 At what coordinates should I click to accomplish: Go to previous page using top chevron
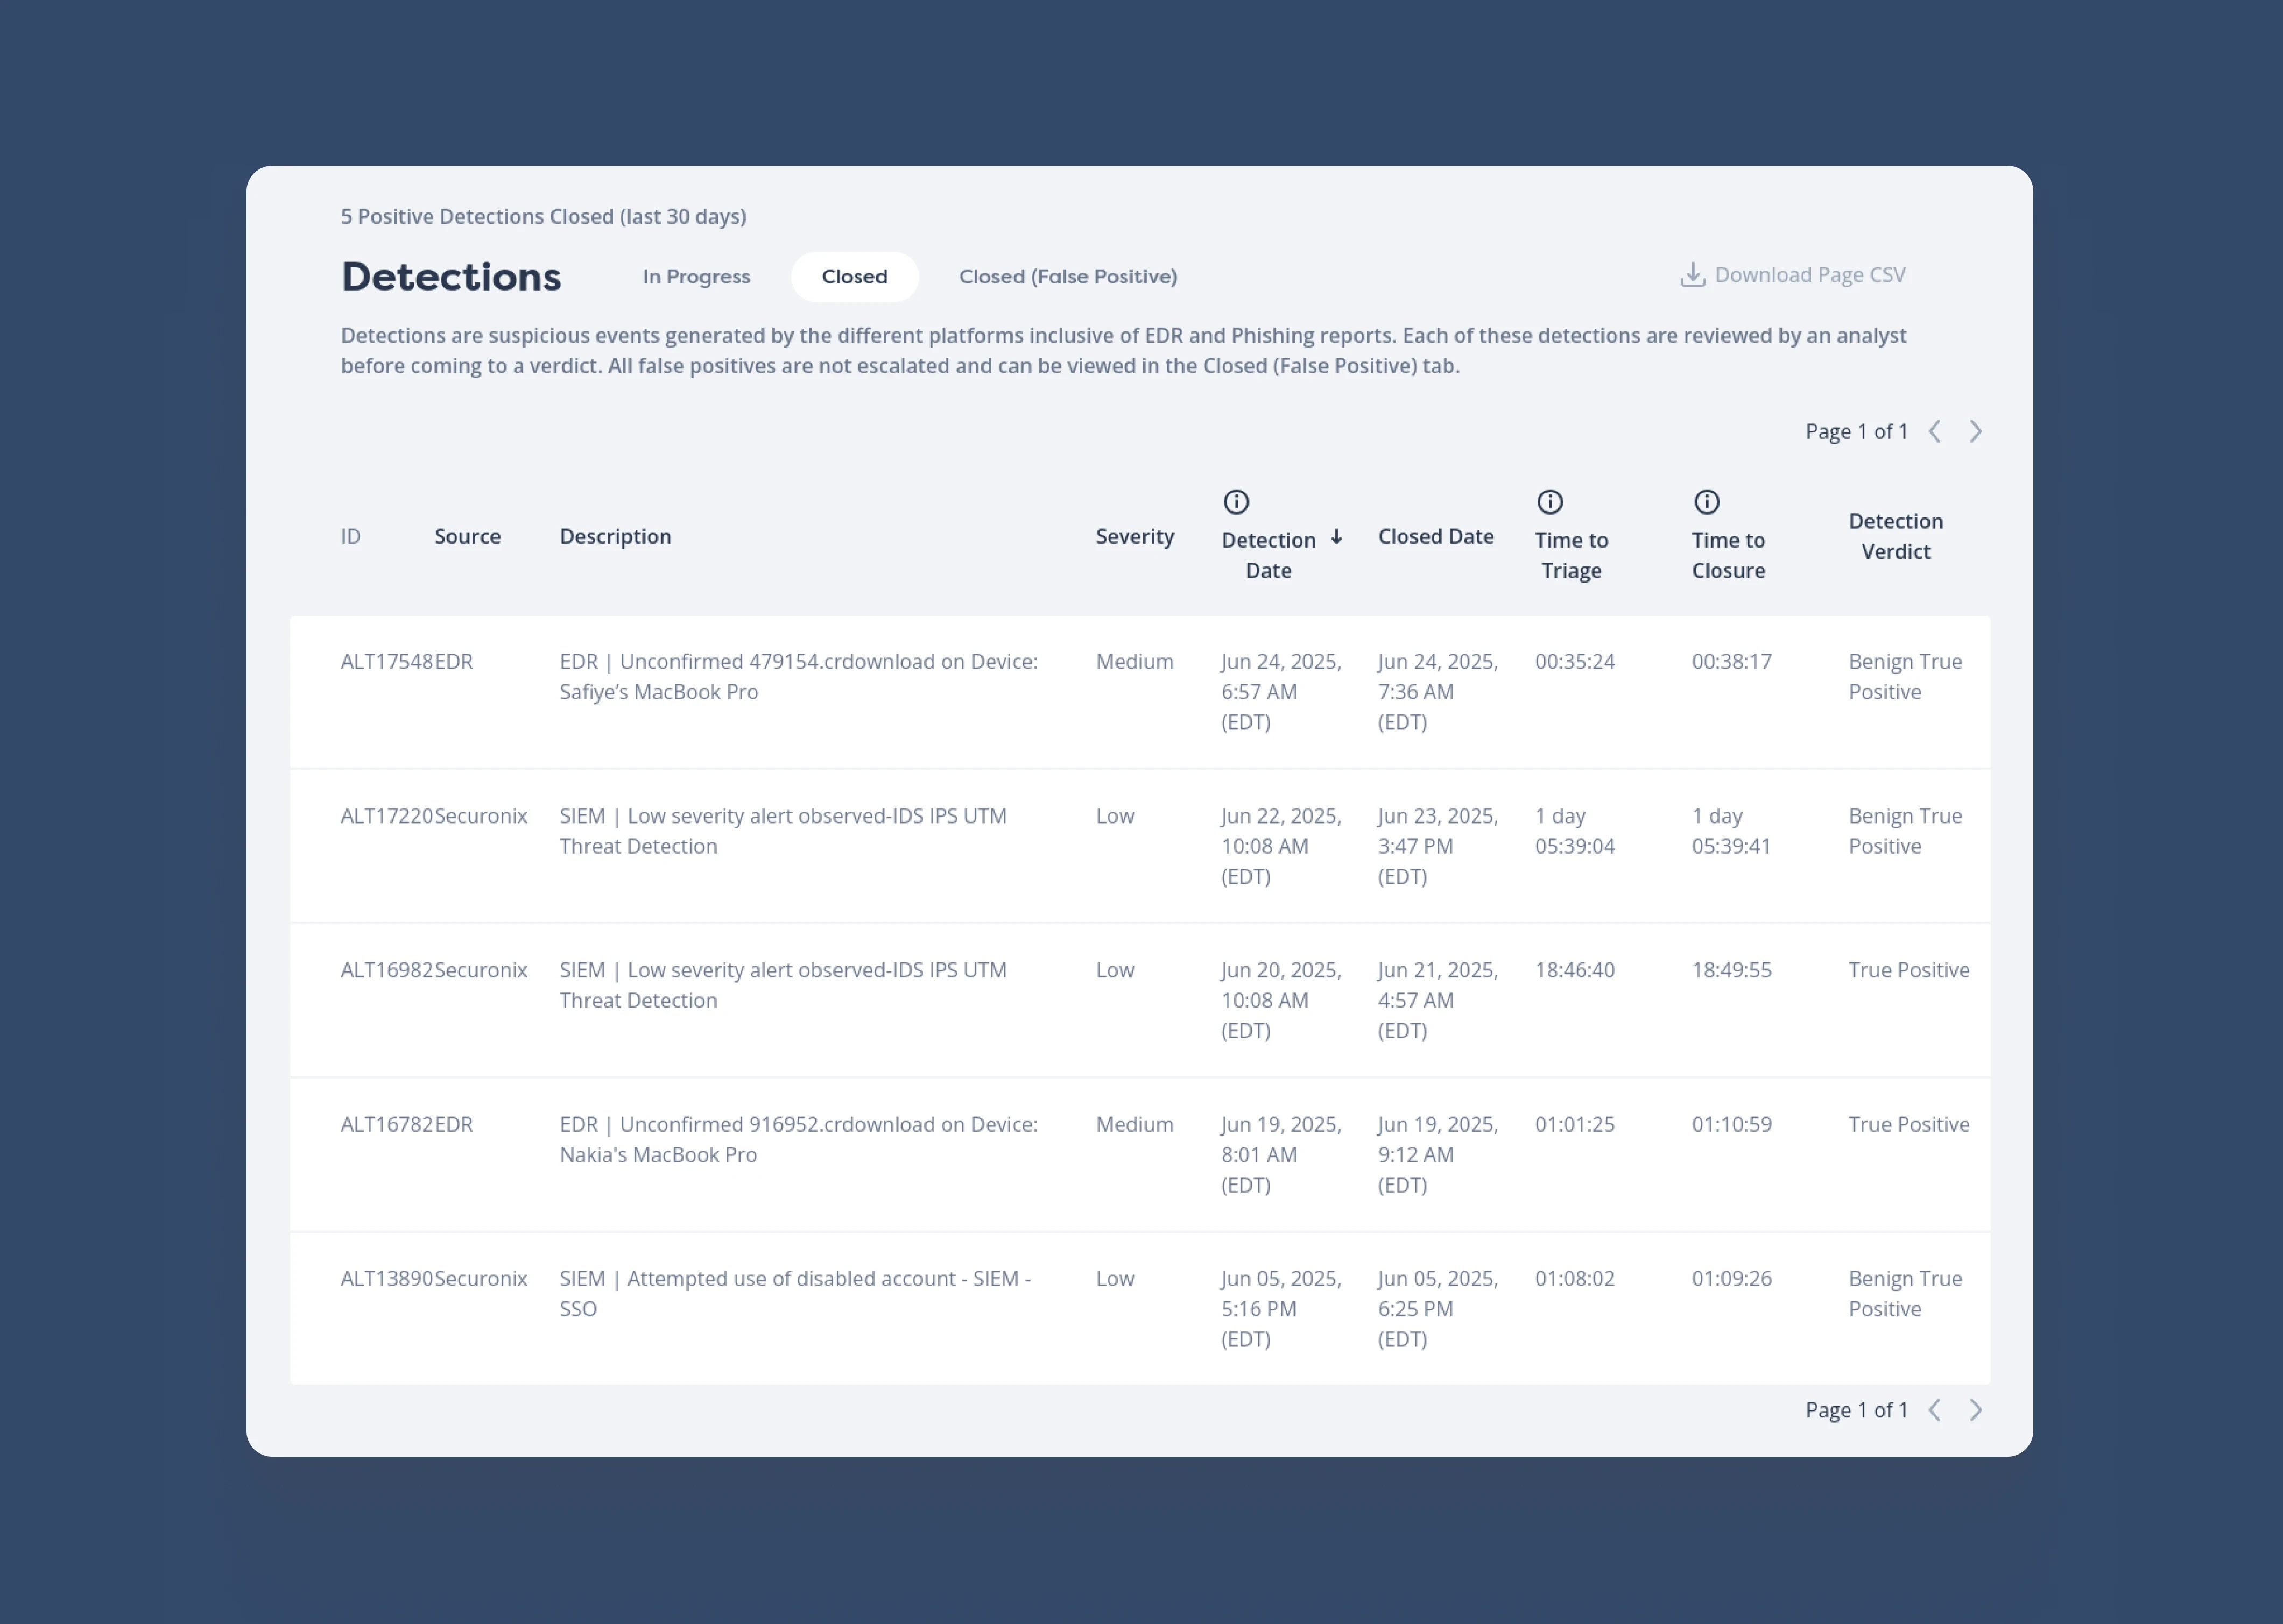(x=1935, y=432)
